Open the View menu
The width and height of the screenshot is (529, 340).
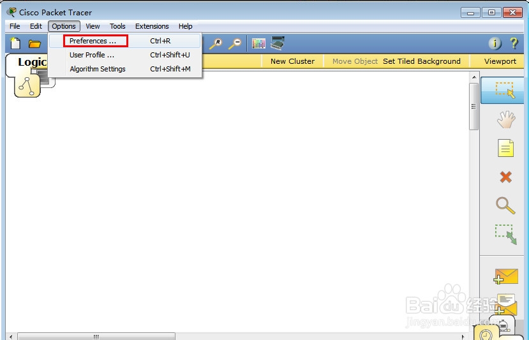click(x=93, y=26)
